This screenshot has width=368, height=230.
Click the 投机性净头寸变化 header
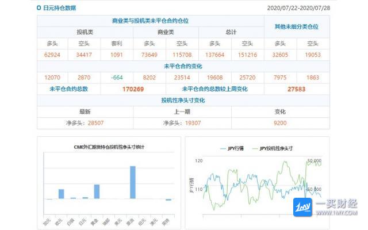183,101
